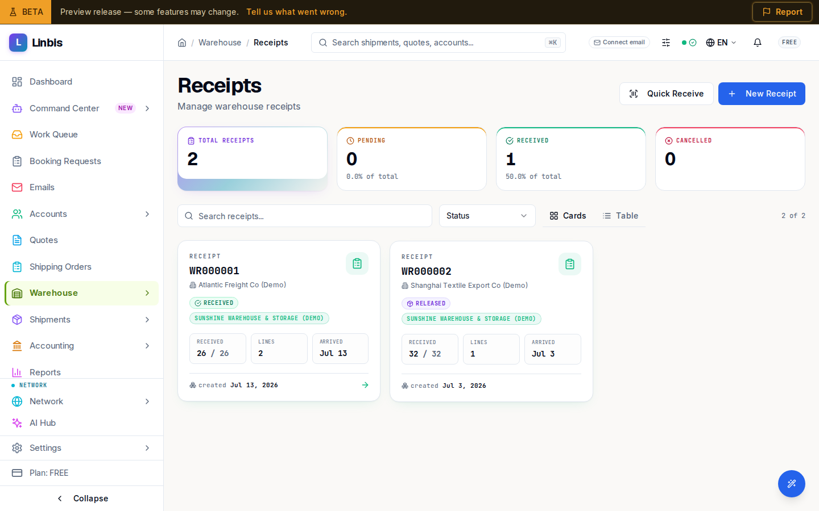The height and width of the screenshot is (511, 819).
Task: Open the Emails section
Action: (x=82, y=187)
